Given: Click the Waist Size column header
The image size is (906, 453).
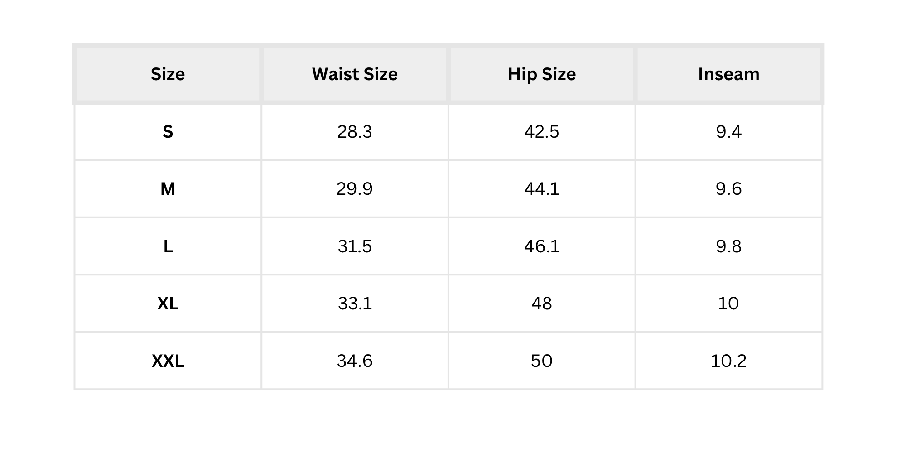Looking at the screenshot, I should (x=355, y=74).
